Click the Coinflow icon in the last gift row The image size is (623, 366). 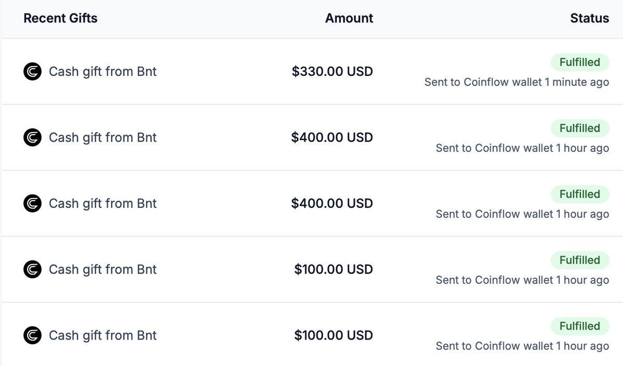click(33, 335)
